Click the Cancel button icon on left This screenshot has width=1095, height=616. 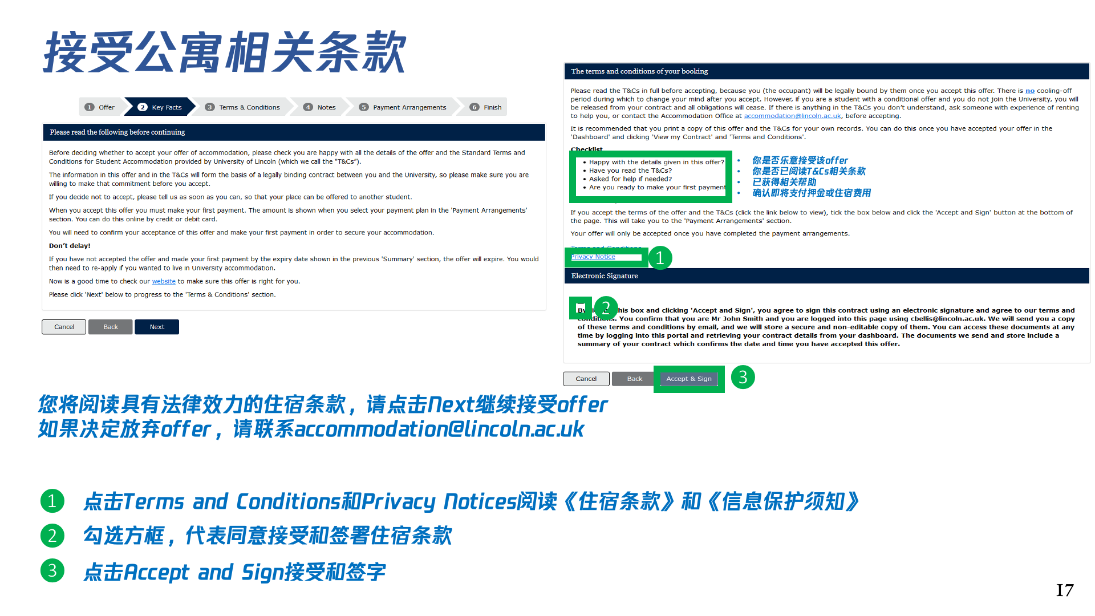[64, 326]
